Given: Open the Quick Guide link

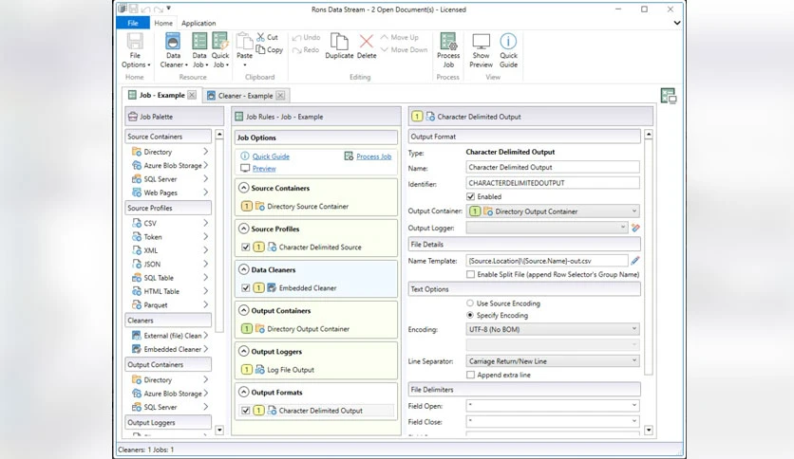Looking at the screenshot, I should pos(271,156).
